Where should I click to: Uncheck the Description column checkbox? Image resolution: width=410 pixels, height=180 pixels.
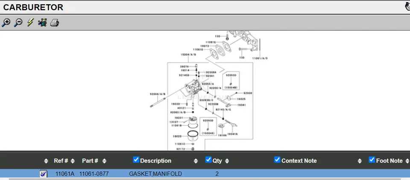coord(136,160)
